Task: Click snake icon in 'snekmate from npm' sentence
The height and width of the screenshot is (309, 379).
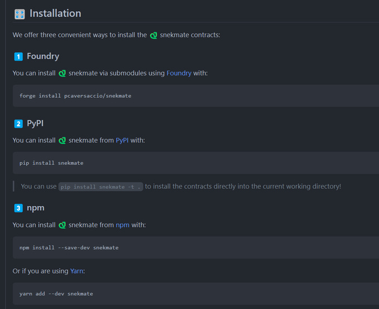Action: 62,225
